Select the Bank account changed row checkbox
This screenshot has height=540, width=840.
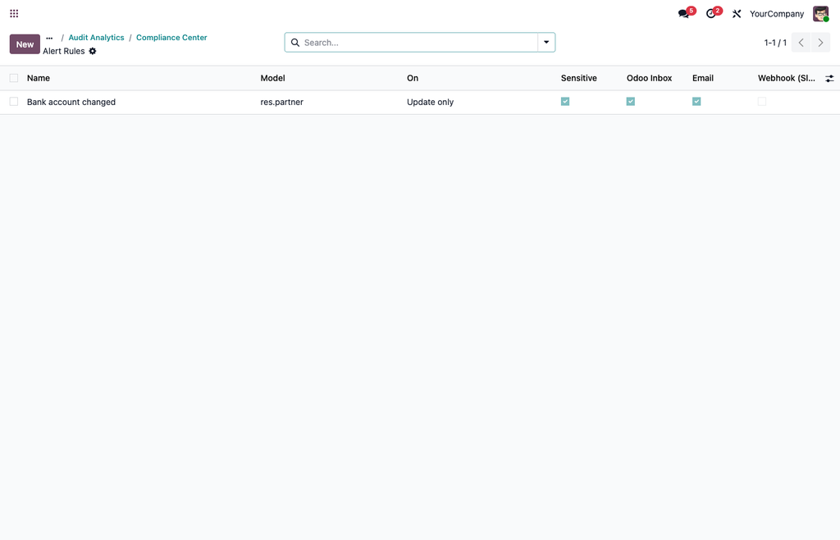[x=14, y=102]
